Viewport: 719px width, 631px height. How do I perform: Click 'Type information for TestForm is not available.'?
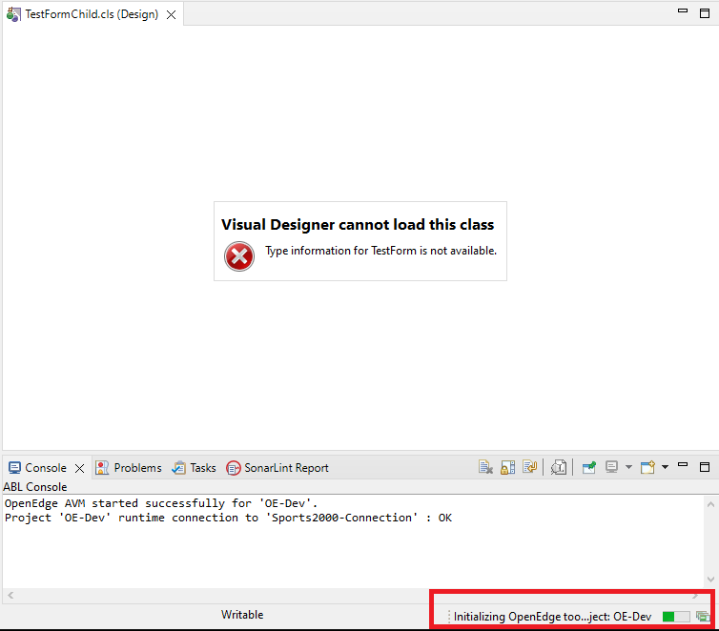(380, 251)
